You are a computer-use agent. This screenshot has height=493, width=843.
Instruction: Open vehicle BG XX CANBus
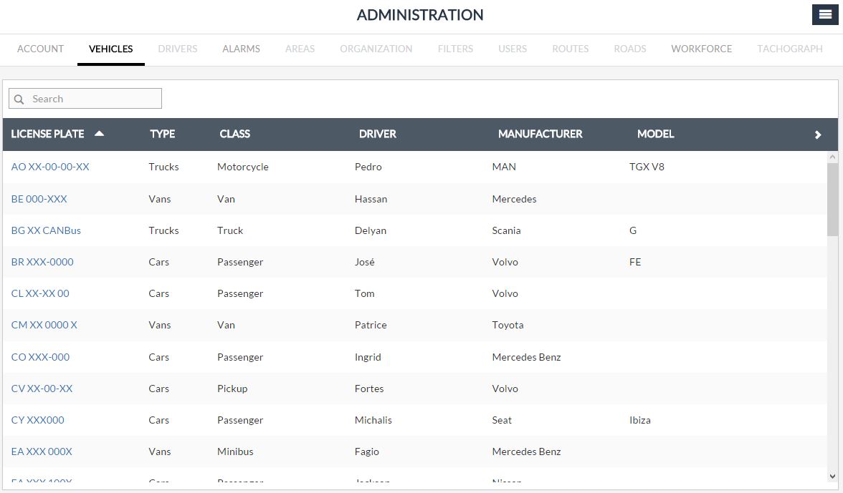coord(46,230)
